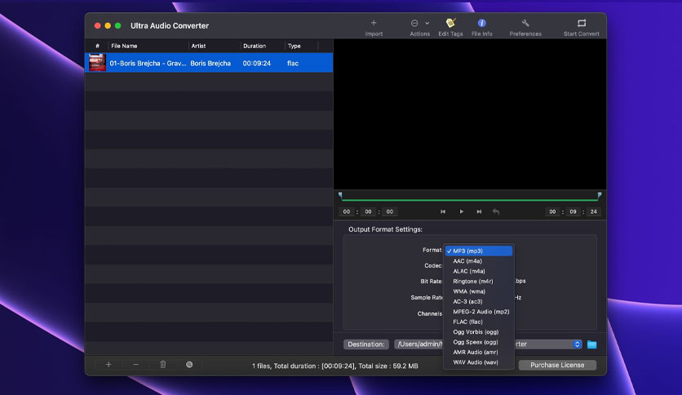The height and width of the screenshot is (395, 682).
Task: Click the total files status text
Action: coord(335,366)
